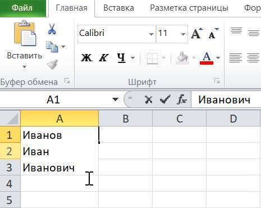
Task: Decrease font size with small A icon
Action: pyautogui.click(x=213, y=34)
